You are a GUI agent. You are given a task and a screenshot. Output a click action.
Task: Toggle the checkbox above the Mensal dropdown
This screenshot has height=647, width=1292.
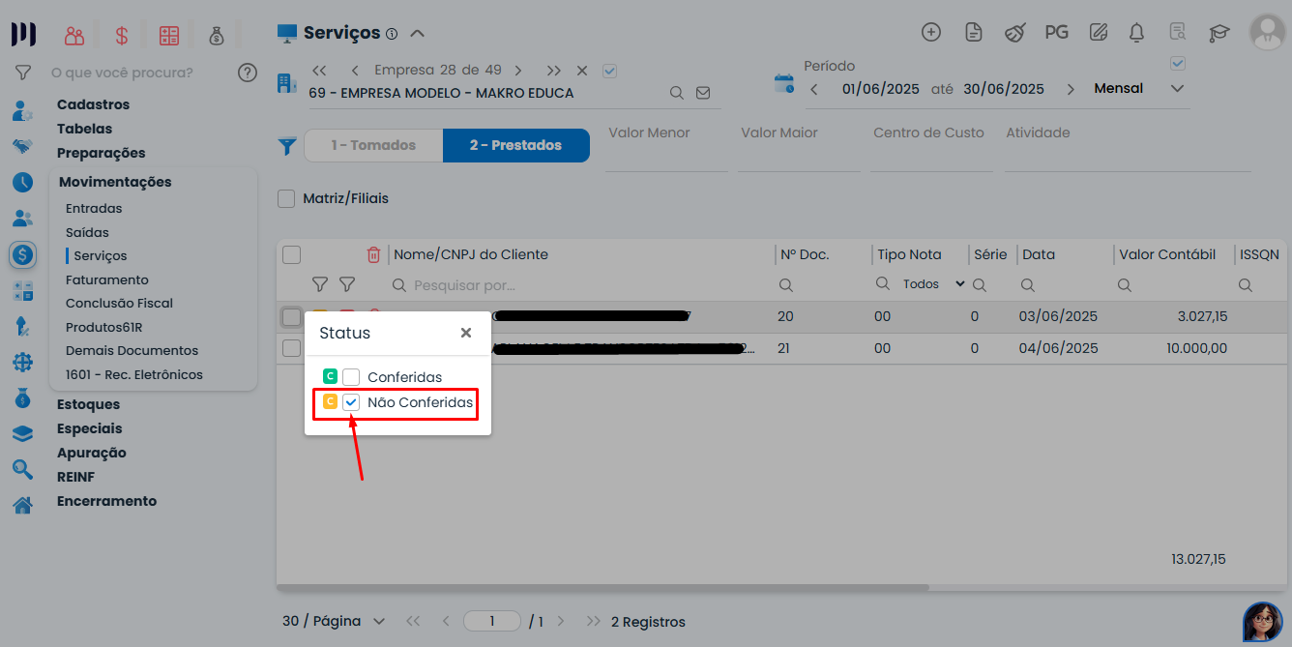(x=1177, y=64)
